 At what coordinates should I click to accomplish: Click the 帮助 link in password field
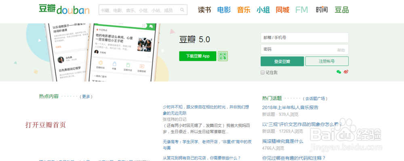click(x=341, y=50)
